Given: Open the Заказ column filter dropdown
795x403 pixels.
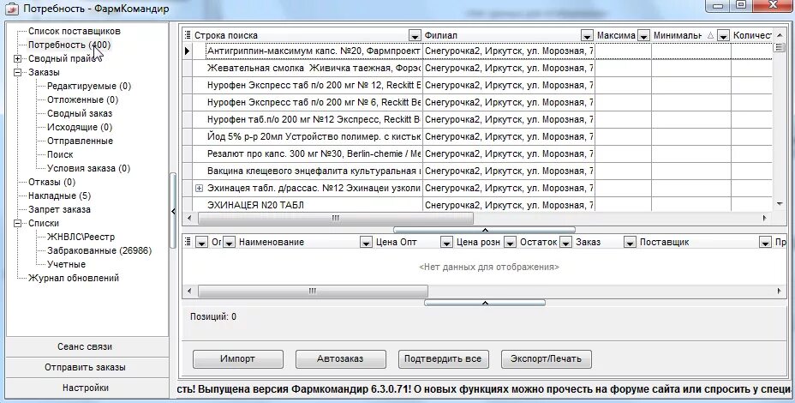Looking at the screenshot, I should [x=630, y=244].
